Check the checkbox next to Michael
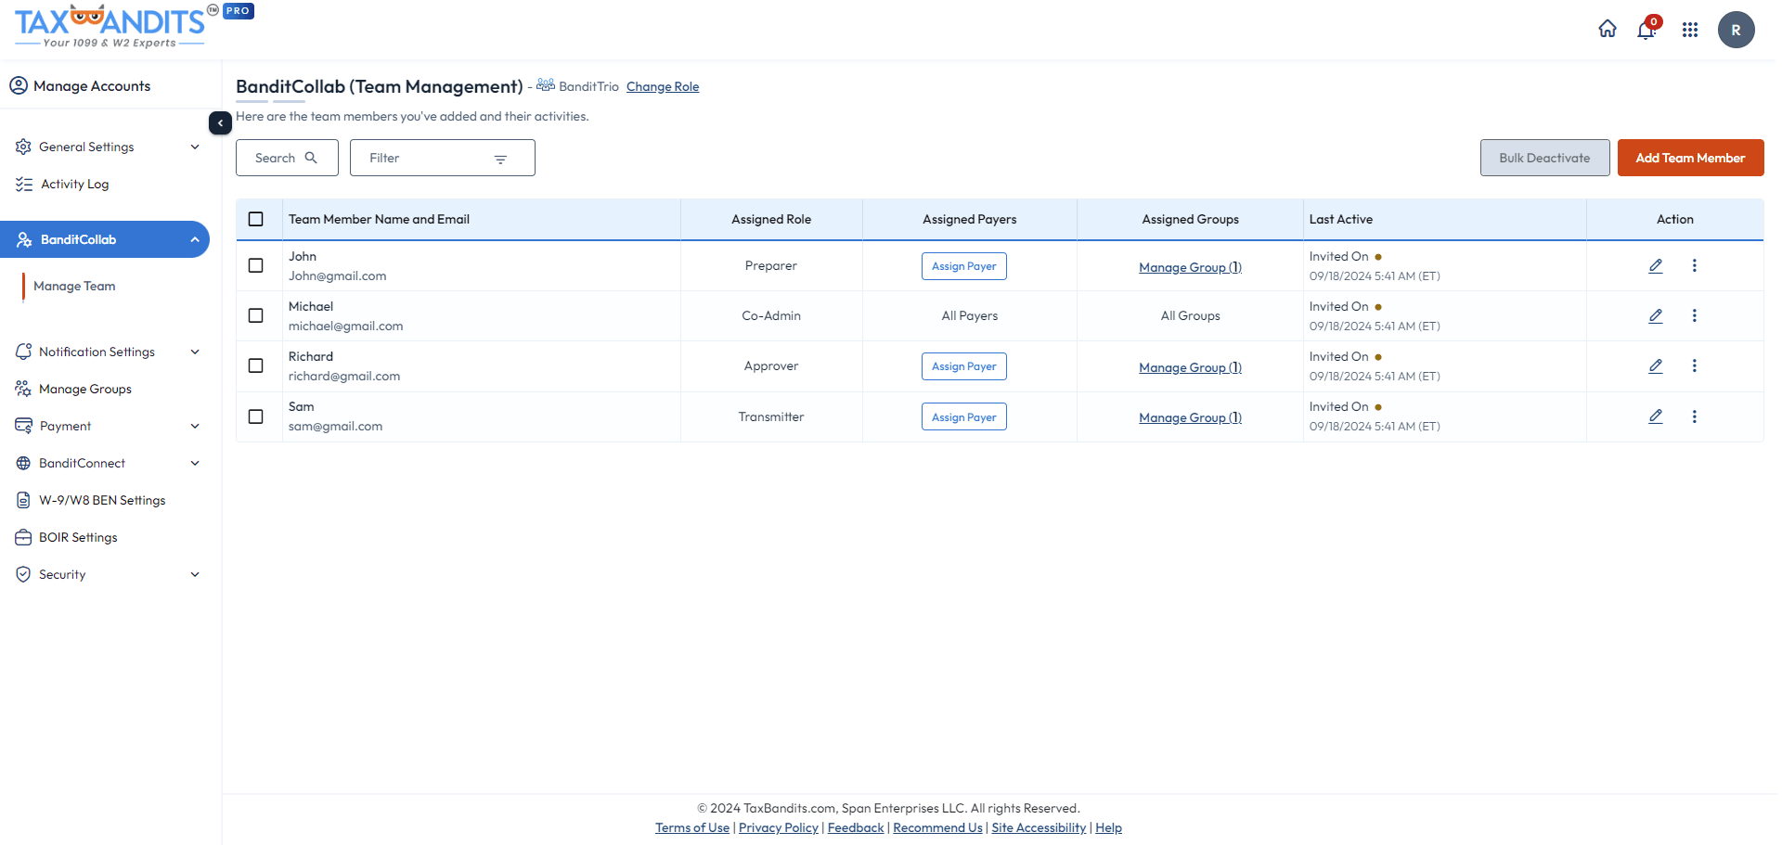Viewport: 1782px width, 845px height. 257,315
